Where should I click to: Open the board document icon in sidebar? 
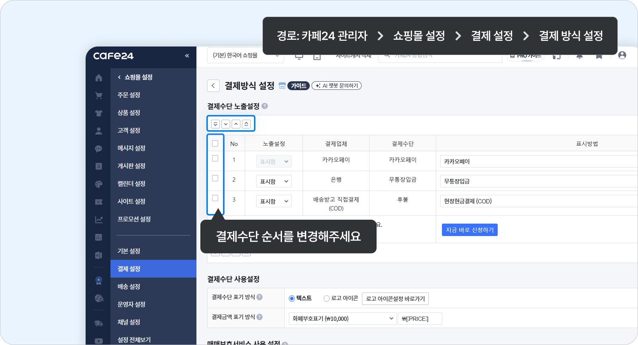click(x=99, y=166)
